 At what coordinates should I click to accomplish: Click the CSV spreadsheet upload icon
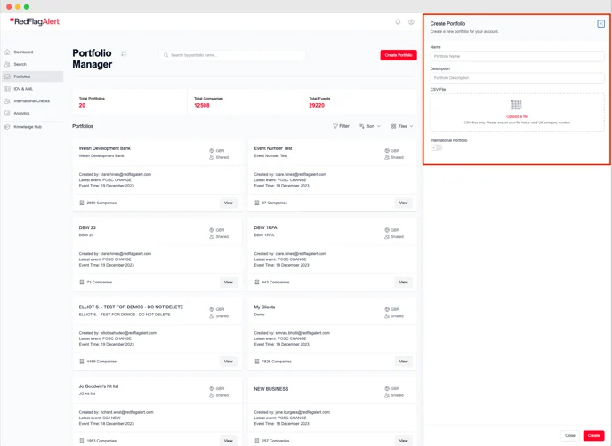tap(516, 105)
